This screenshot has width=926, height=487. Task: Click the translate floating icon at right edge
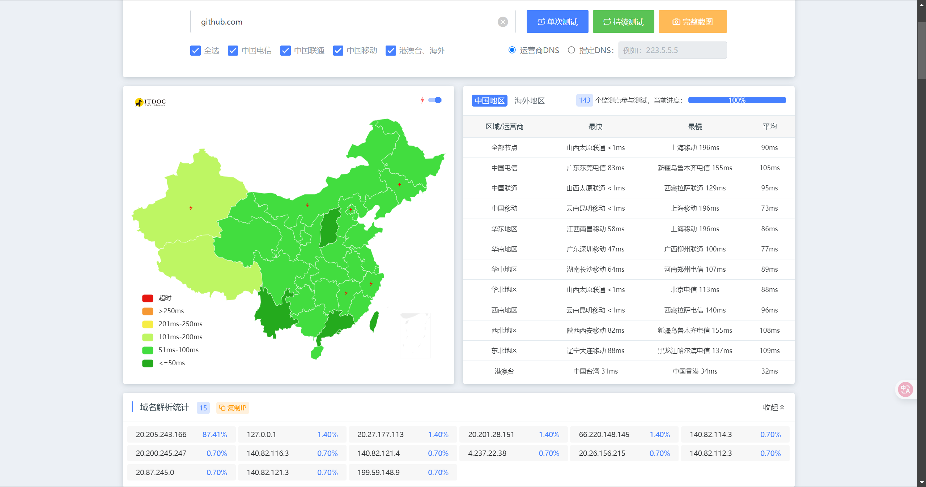pos(905,389)
